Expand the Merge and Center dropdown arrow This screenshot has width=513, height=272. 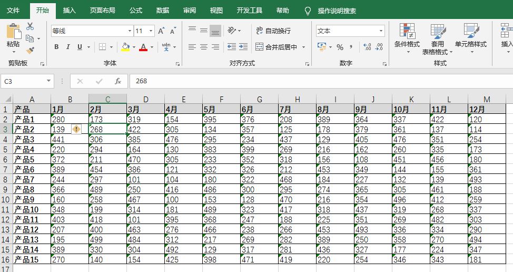303,47
